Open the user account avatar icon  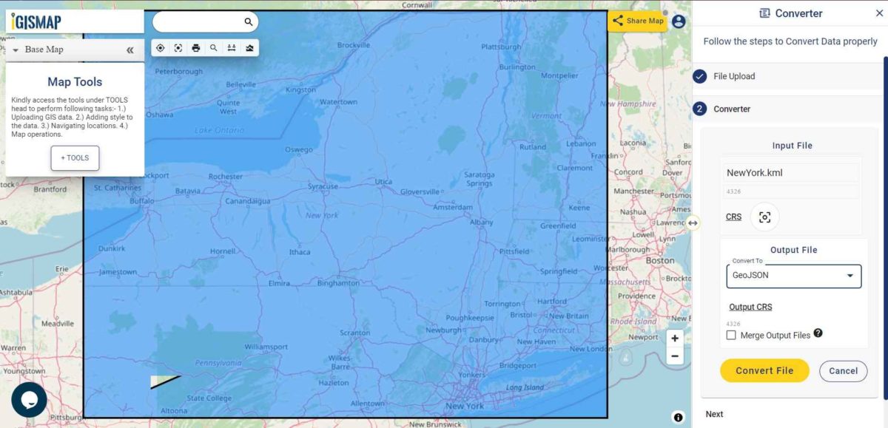pos(679,21)
